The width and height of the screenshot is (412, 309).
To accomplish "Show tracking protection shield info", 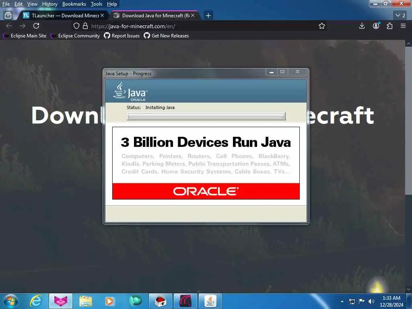I will point(76,26).
